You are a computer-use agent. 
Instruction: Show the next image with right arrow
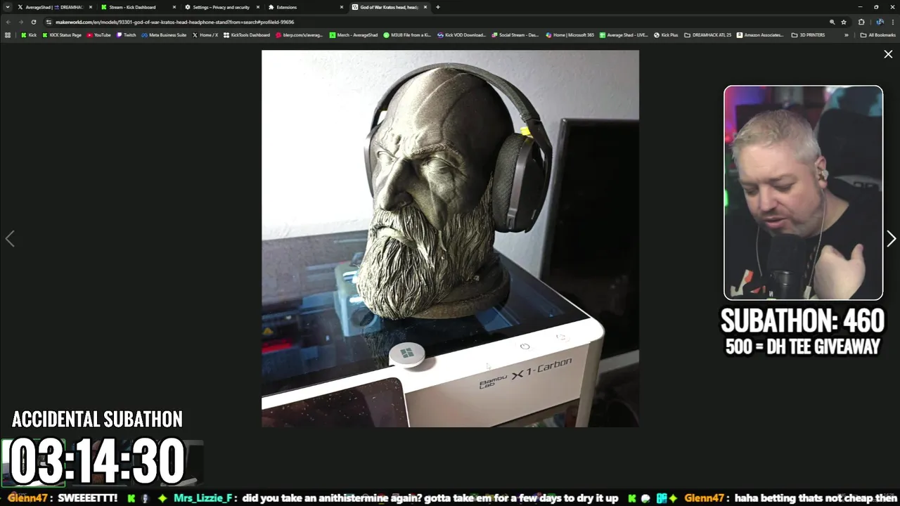pos(890,239)
